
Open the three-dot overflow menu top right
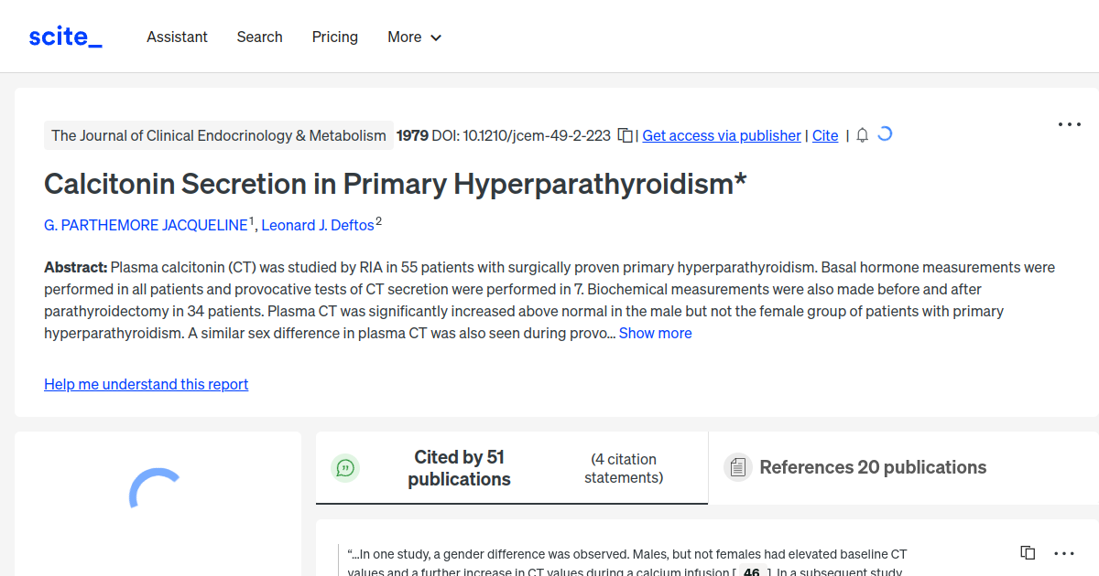click(1069, 123)
